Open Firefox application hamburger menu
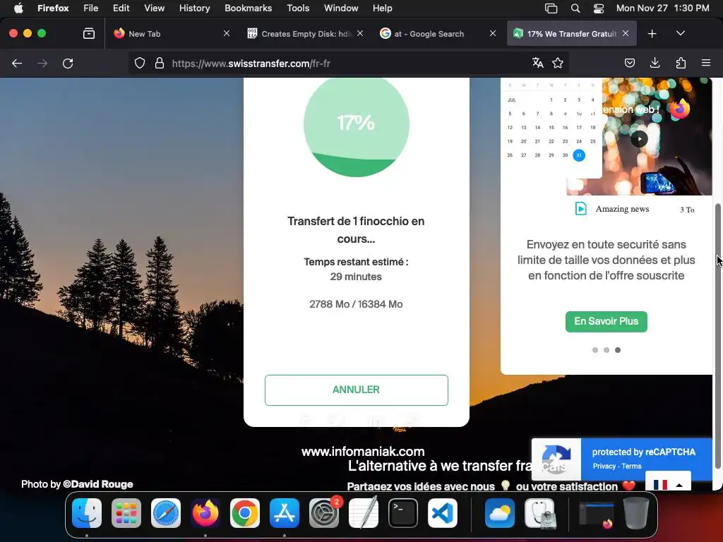This screenshot has width=723, height=542. pos(706,63)
